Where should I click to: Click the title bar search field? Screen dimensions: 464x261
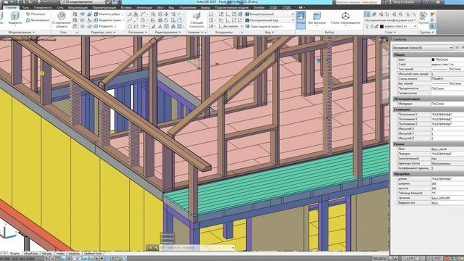click(x=358, y=2)
